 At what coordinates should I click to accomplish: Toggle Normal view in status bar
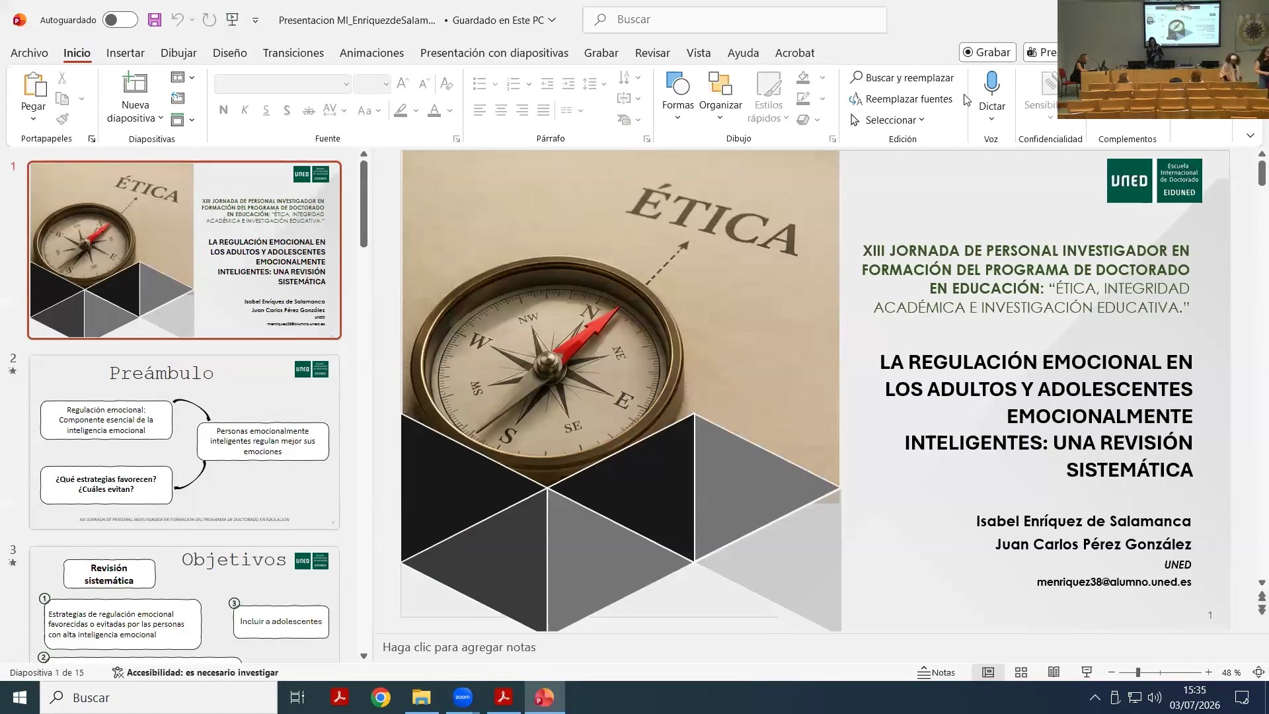click(988, 672)
